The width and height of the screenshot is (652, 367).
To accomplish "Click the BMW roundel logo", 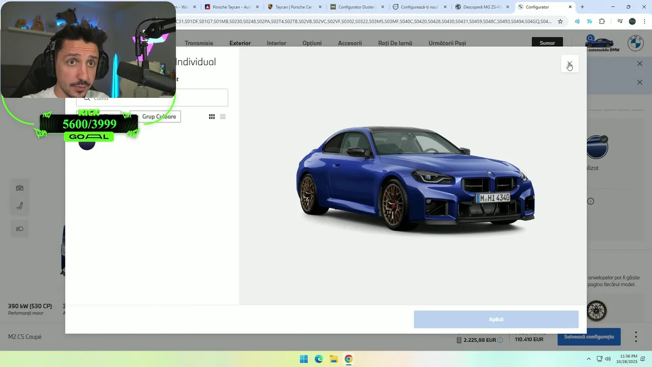I will coord(635,43).
